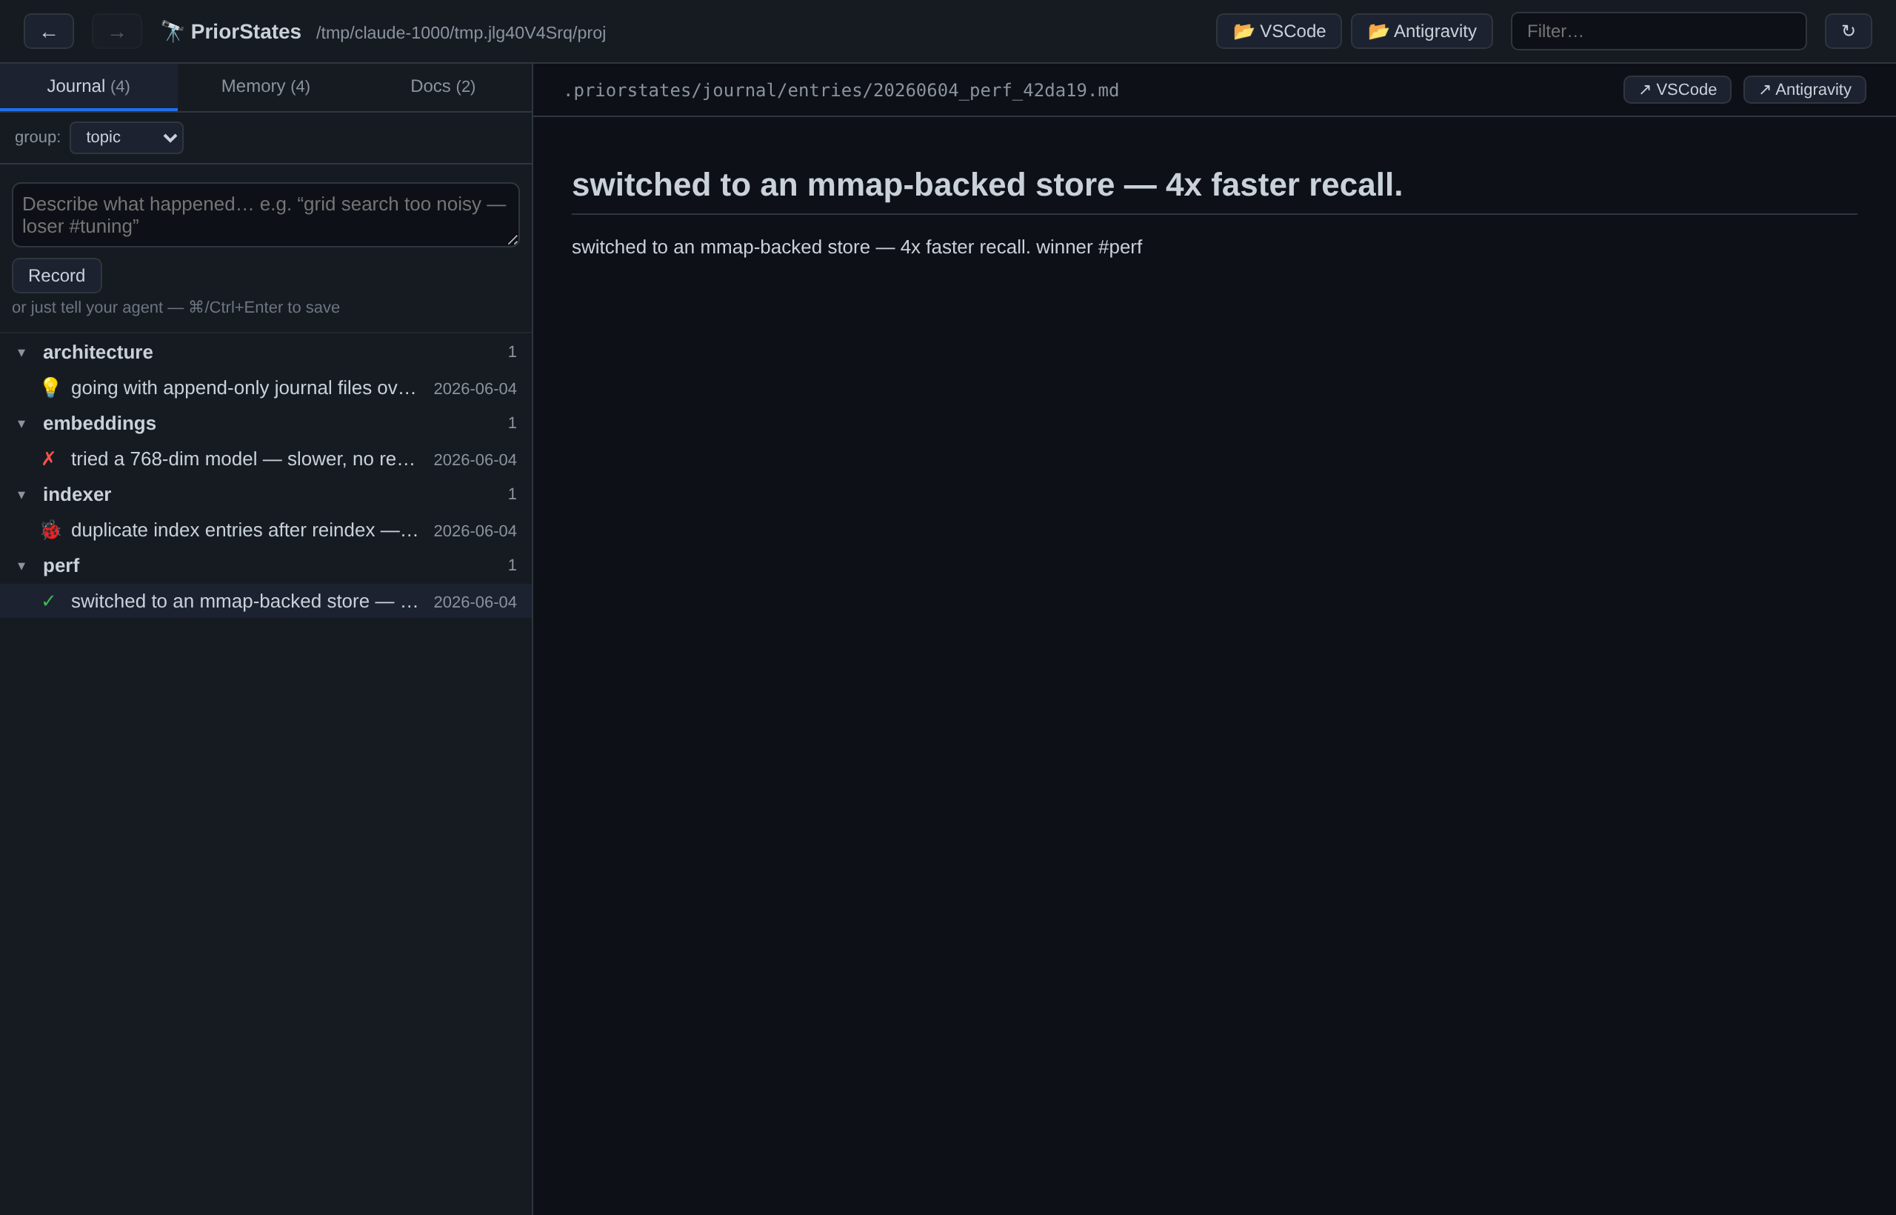The height and width of the screenshot is (1215, 1896).
Task: Click the resize handle of the description box
Action: pos(513,240)
